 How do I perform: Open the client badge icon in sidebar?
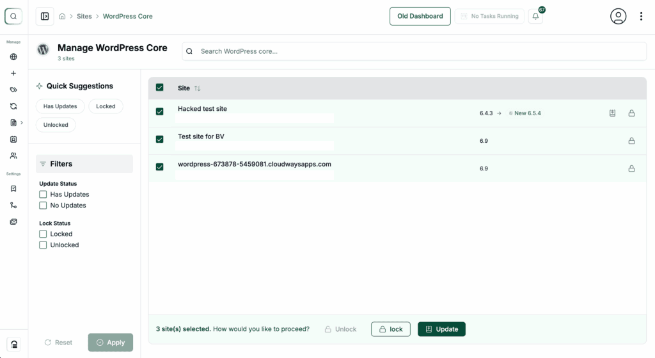coord(13,139)
